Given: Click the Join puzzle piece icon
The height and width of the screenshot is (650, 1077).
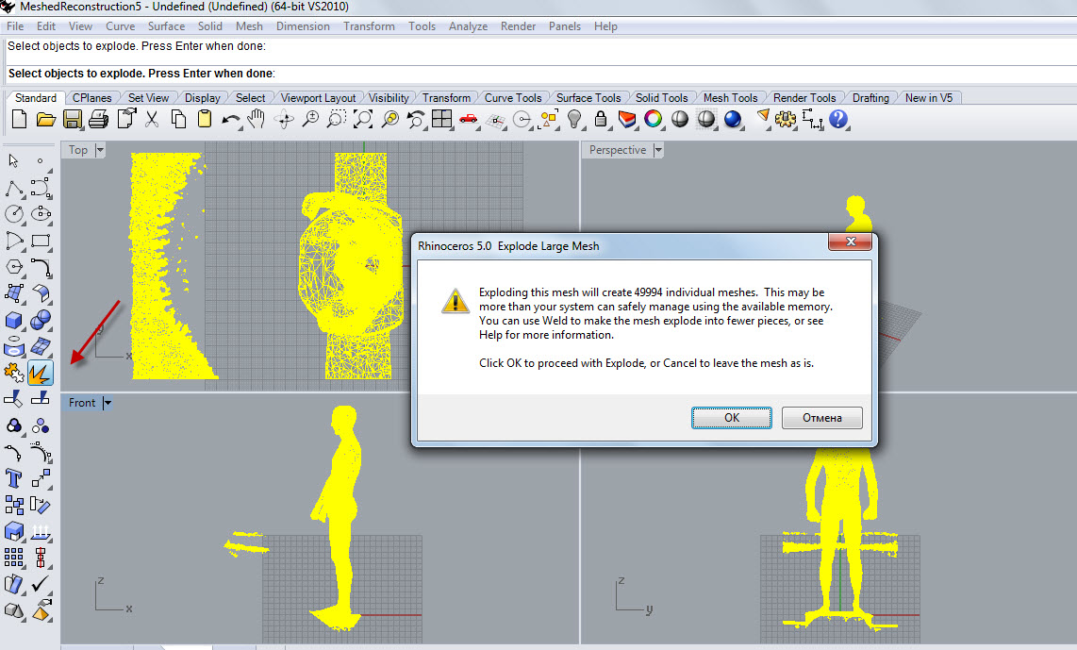Looking at the screenshot, I should click(14, 373).
